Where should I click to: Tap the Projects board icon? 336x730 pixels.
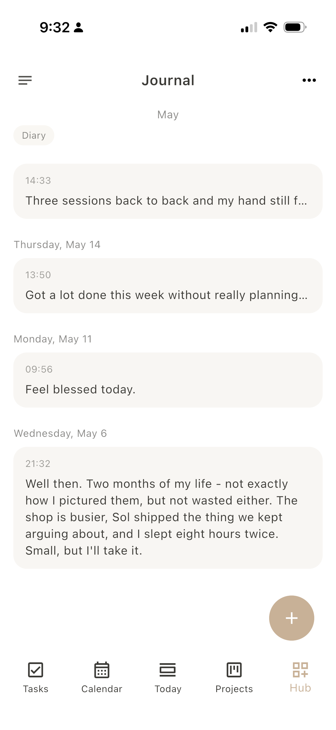pos(234,670)
